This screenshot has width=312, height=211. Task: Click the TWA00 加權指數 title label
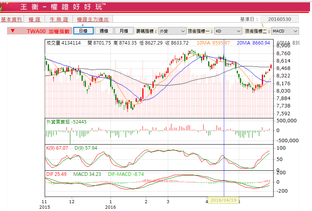[x=48, y=31]
